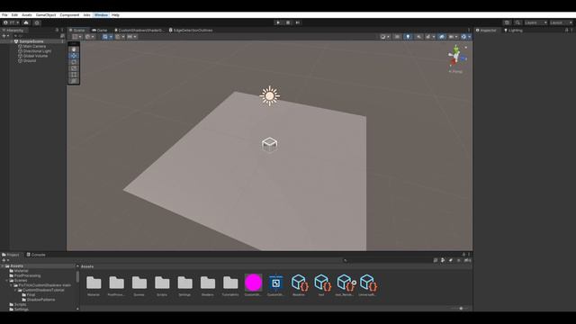Open the GameObject menu
This screenshot has height=324, width=576.
tap(46, 15)
